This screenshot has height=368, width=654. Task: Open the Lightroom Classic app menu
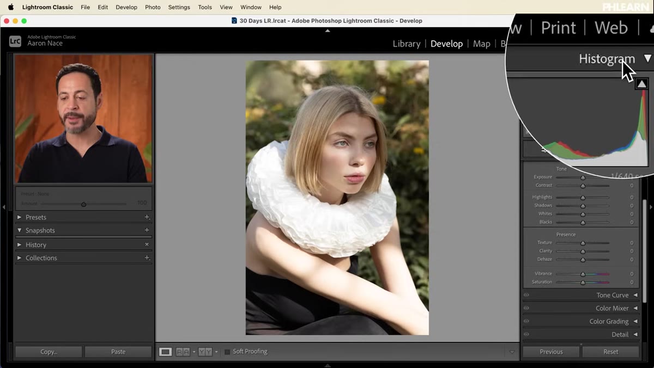pos(47,7)
